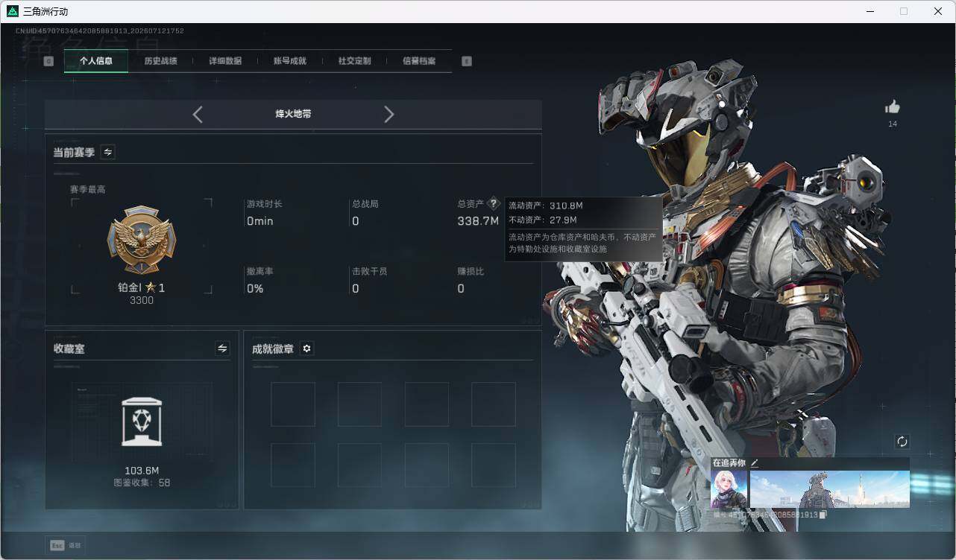This screenshot has height=560, width=956.
Task: Open the 信誉档案 tab
Action: (419, 61)
